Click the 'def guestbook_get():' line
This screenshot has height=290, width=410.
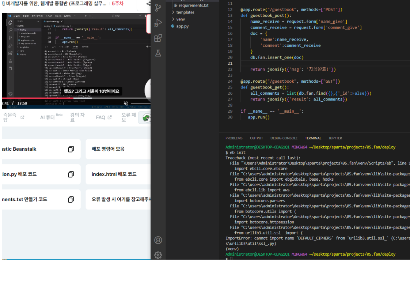pos(265,87)
